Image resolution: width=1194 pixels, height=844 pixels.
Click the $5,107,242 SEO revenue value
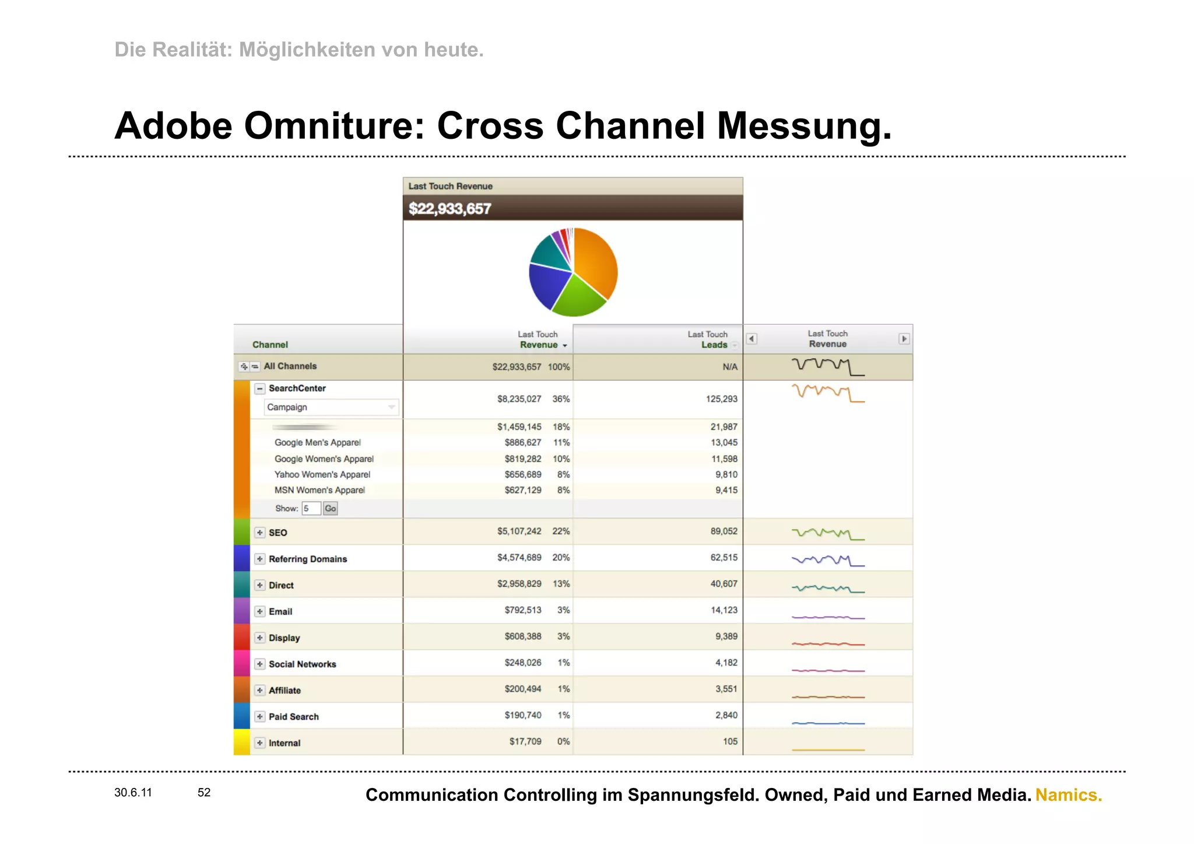point(519,531)
